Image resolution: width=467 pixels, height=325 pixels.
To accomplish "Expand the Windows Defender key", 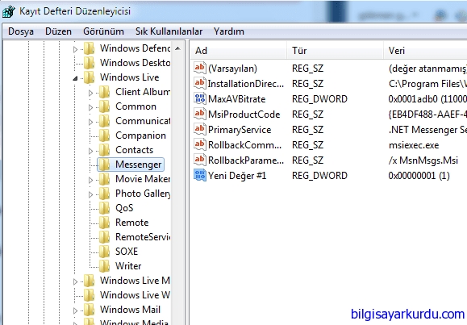I will click(x=75, y=49).
